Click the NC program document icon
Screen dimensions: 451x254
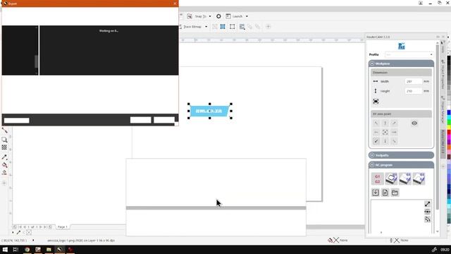(x=385, y=193)
